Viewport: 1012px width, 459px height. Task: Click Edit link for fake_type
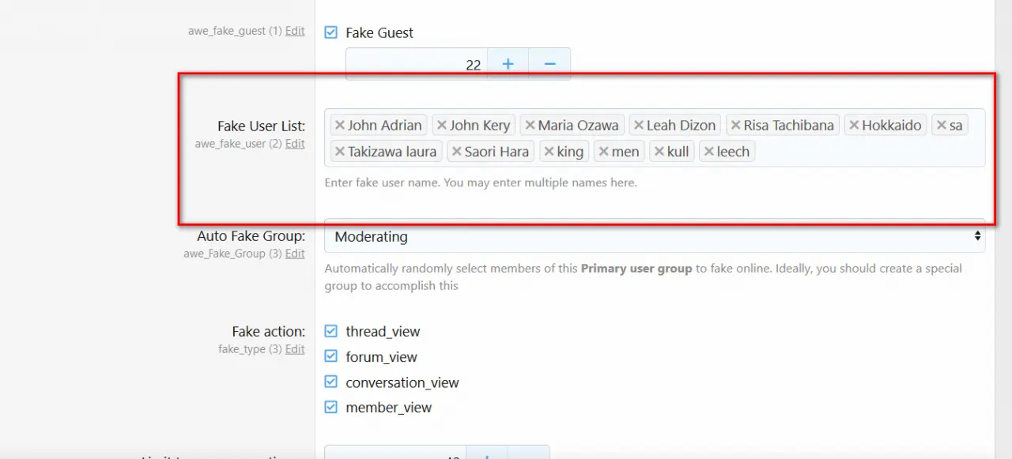coord(295,349)
